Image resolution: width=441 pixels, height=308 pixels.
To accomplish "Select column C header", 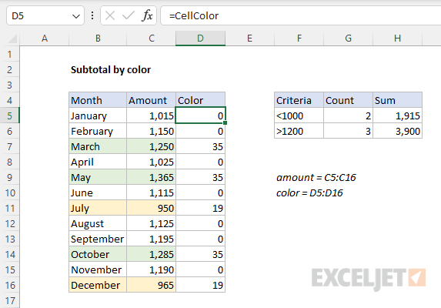I will [152, 38].
